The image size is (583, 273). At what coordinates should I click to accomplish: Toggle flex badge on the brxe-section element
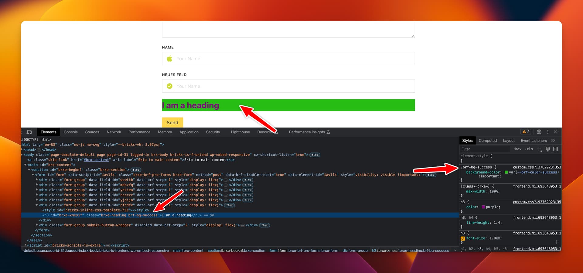136,170
